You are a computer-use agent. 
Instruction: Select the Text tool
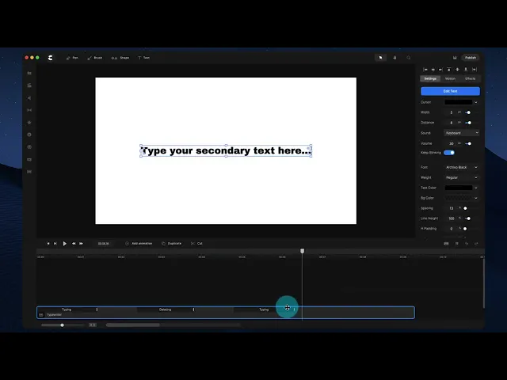pos(144,58)
